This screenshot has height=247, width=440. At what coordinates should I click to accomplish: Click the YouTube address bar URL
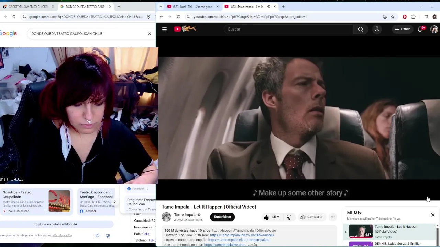click(250, 16)
